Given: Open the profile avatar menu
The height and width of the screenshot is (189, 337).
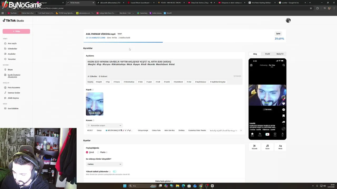Looking at the screenshot, I should [288, 20].
